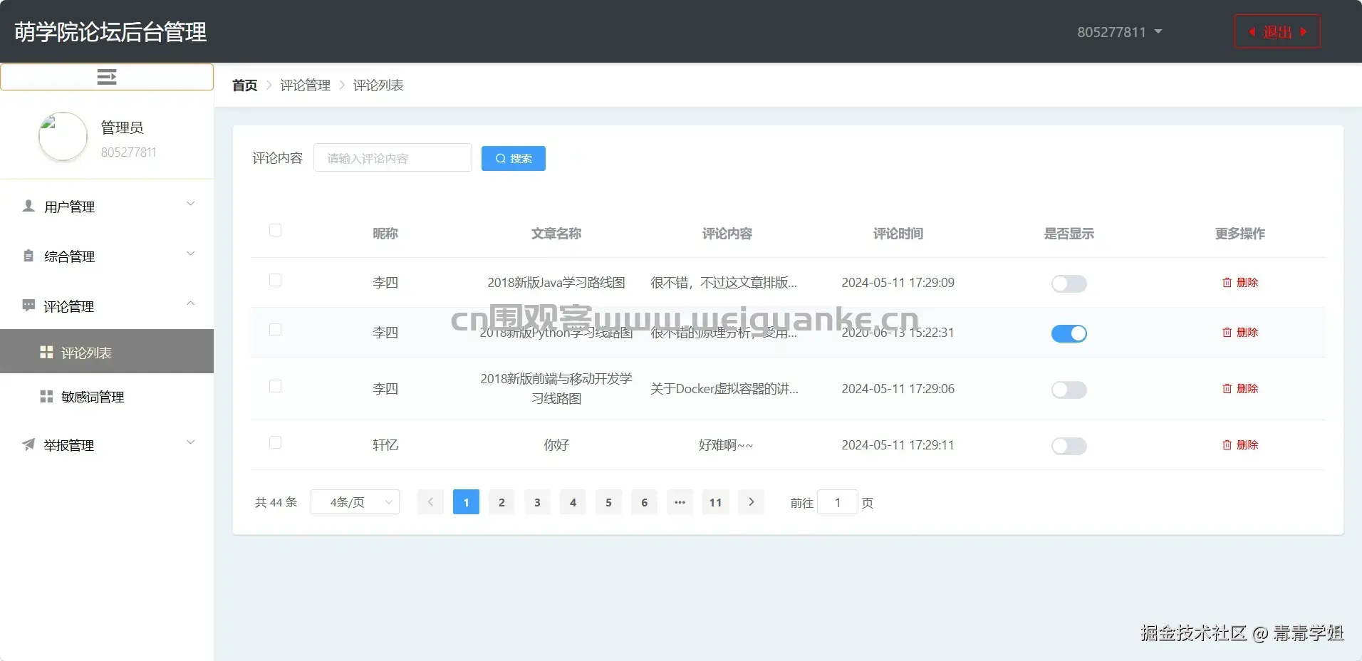Jump to last page 11

(715, 502)
